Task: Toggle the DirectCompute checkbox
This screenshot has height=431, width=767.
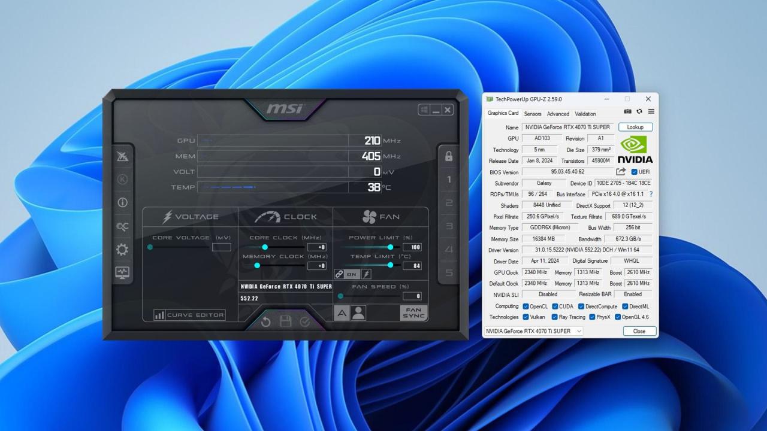Action: pyautogui.click(x=581, y=306)
